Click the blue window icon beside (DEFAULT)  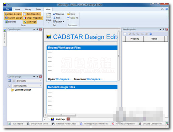tap(9, 81)
